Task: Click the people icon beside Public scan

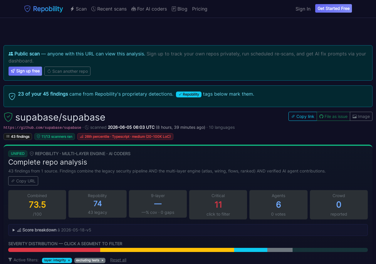Action: coord(11,54)
